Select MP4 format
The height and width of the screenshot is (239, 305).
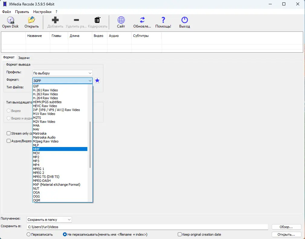point(60,165)
